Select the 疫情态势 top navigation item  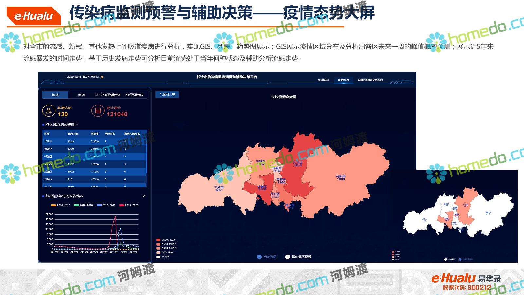344,80
